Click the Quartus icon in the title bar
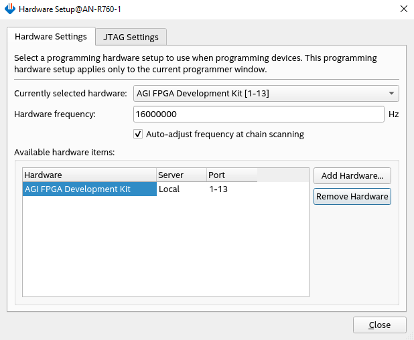Viewport: 414px width, 340px height. [x=9, y=9]
